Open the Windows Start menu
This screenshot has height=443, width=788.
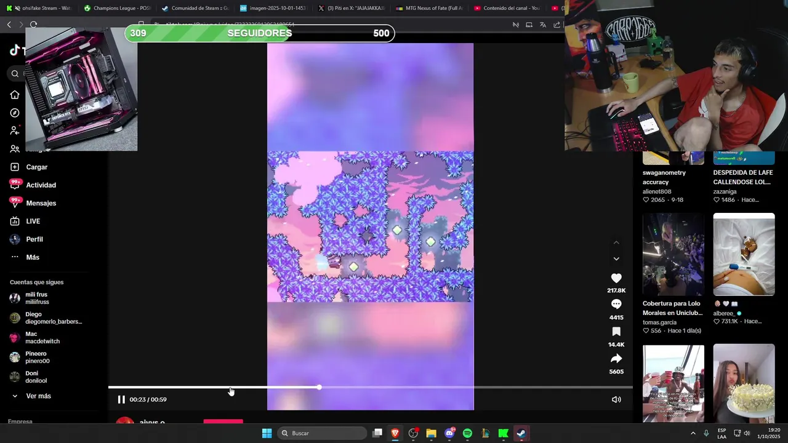coord(267,433)
